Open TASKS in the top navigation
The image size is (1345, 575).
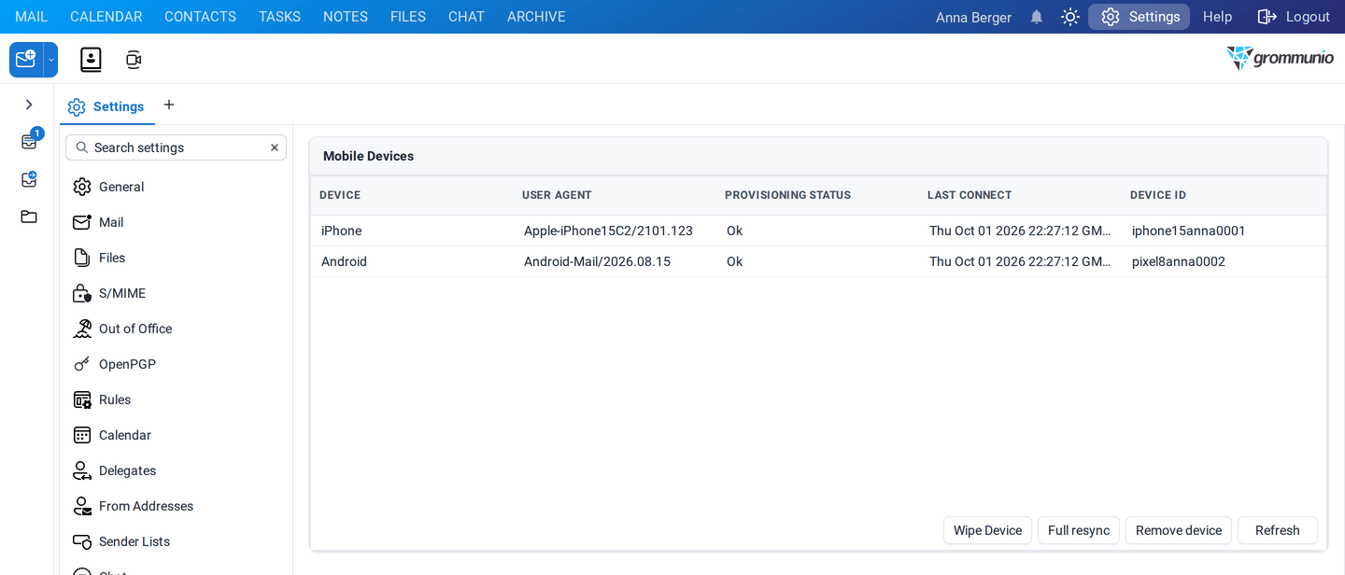coord(279,17)
